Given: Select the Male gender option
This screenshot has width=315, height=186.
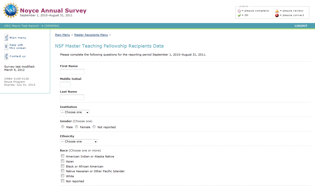Looking at the screenshot, I should click(x=63, y=127).
